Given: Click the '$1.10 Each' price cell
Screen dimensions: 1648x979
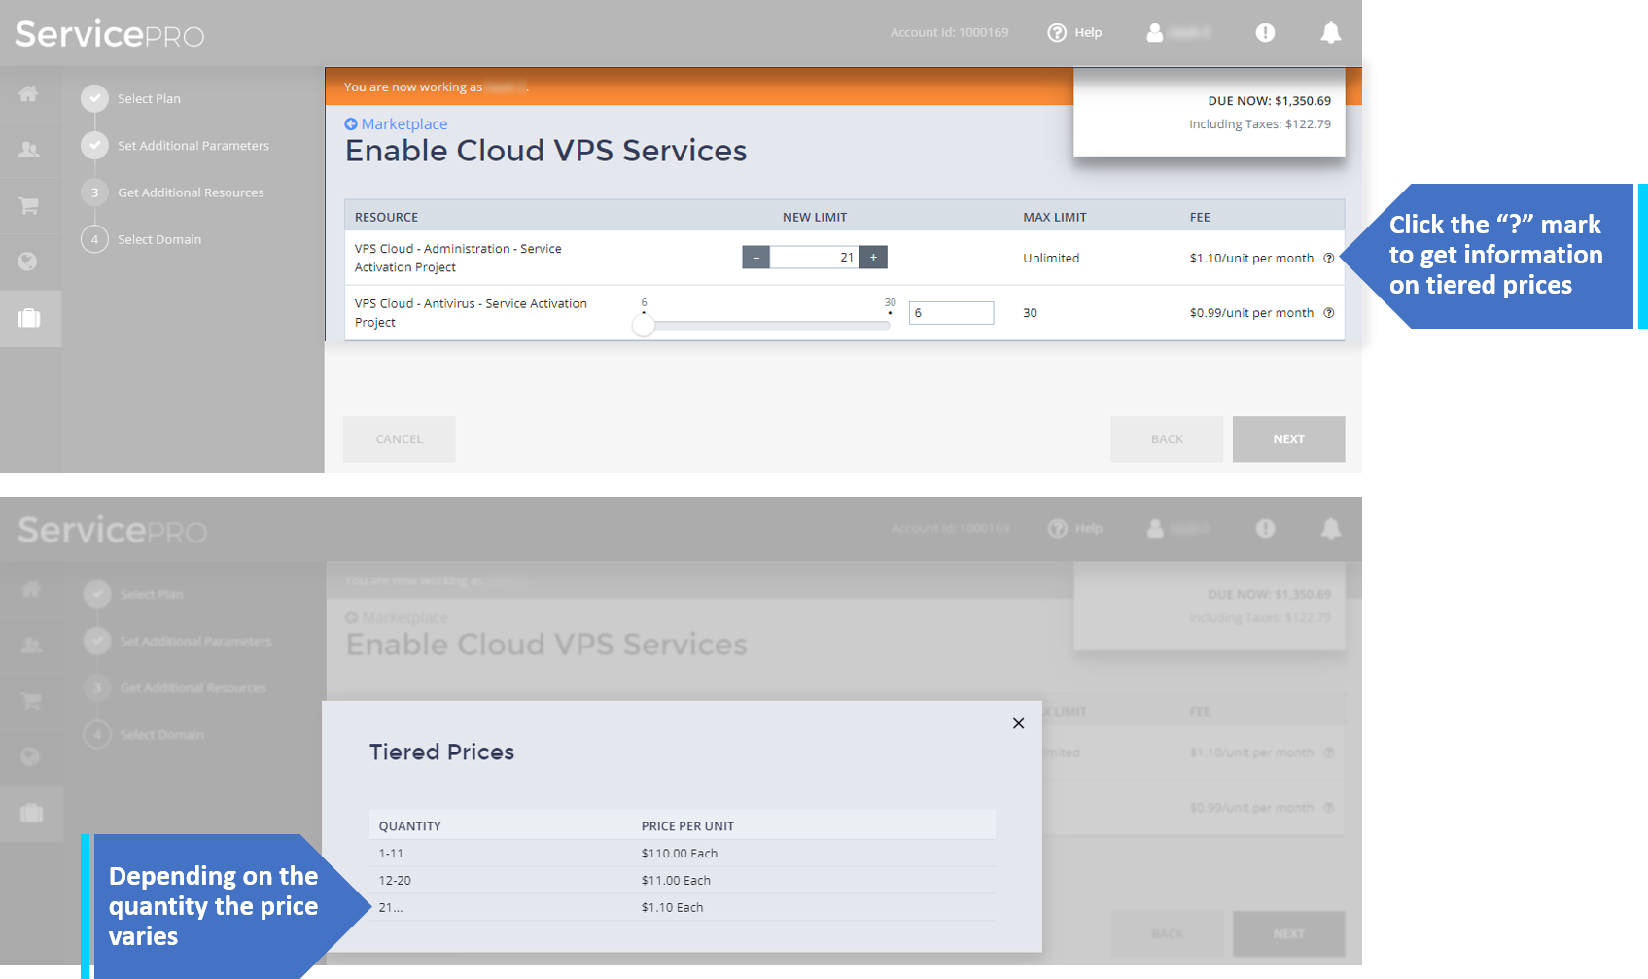Looking at the screenshot, I should point(672,908).
